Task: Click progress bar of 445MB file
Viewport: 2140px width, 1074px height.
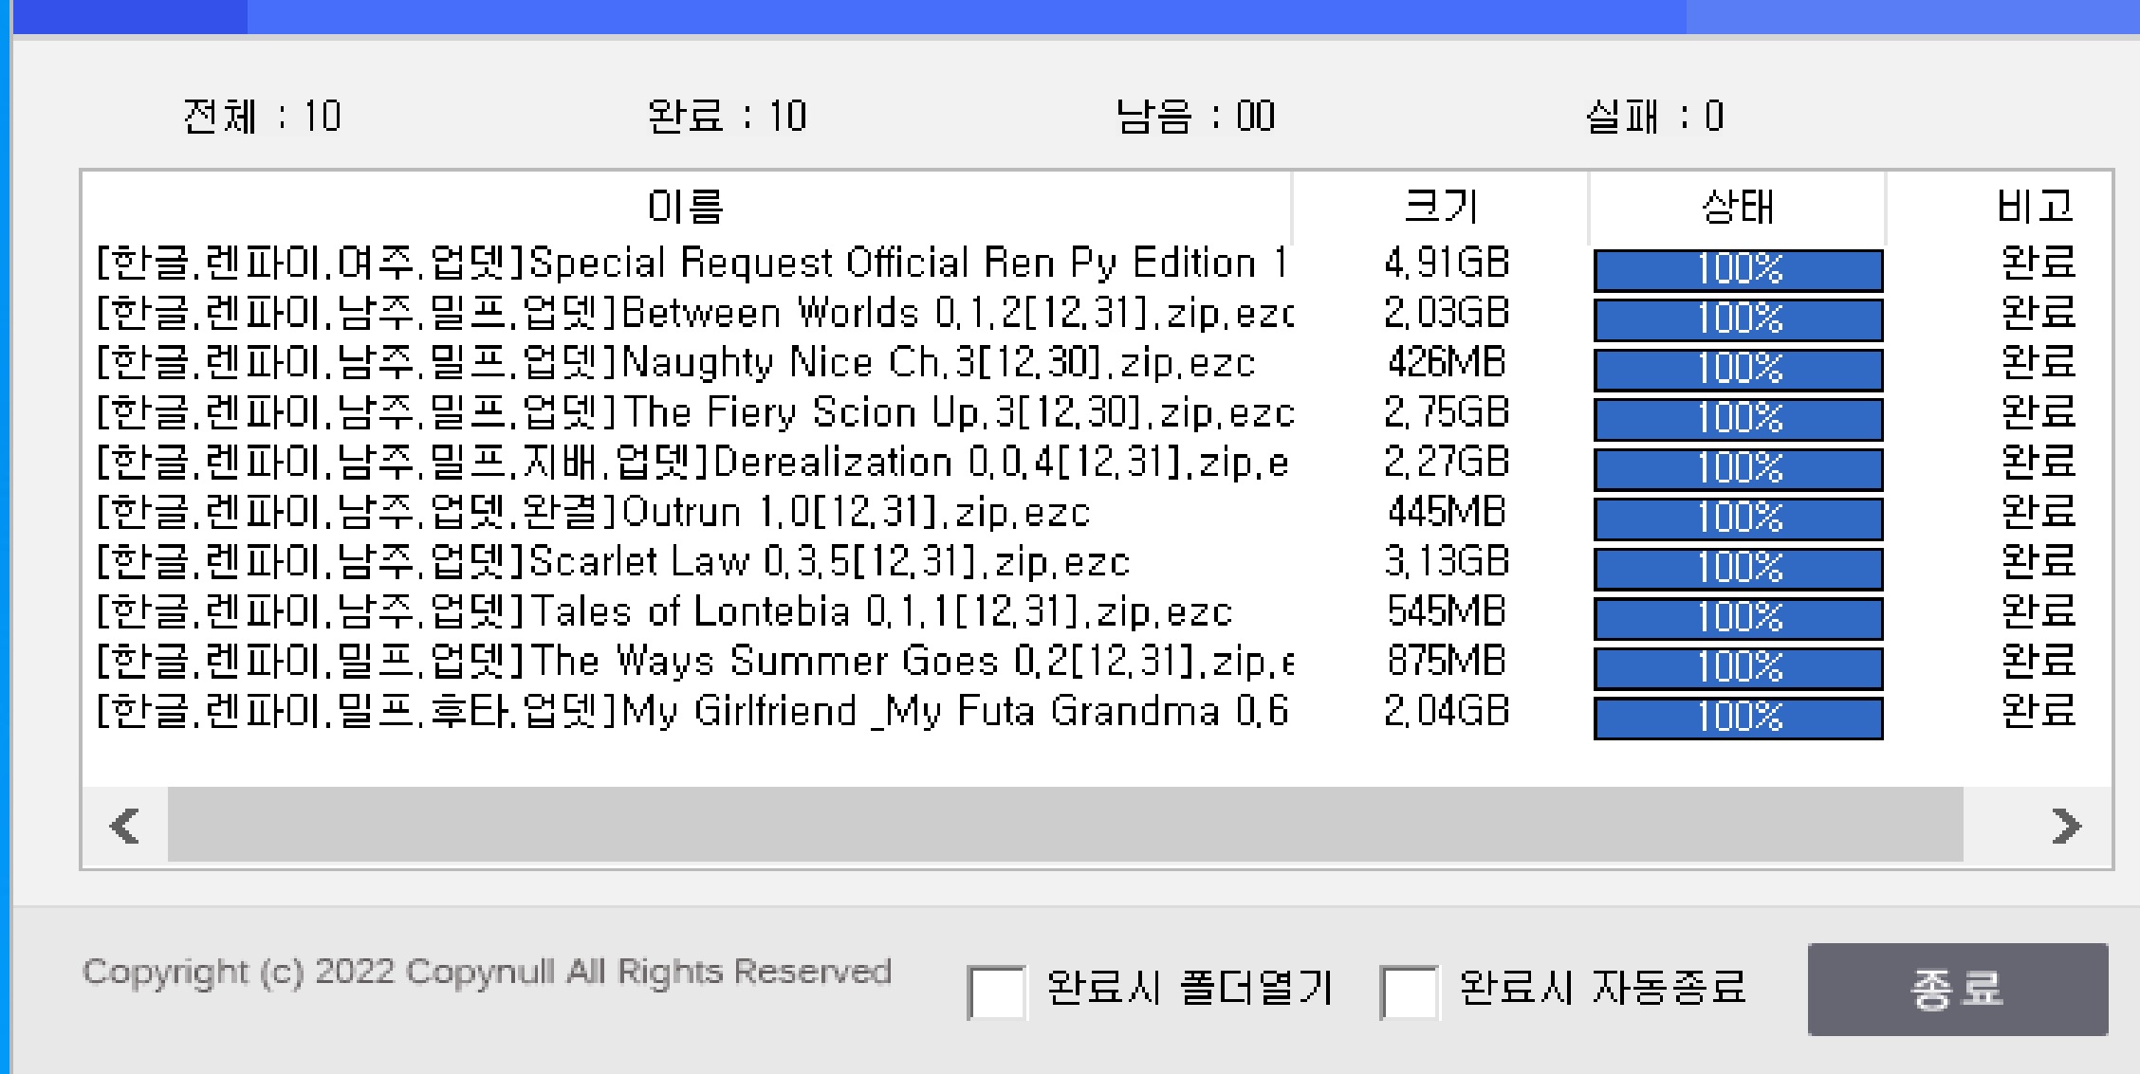Action: click(x=1738, y=519)
